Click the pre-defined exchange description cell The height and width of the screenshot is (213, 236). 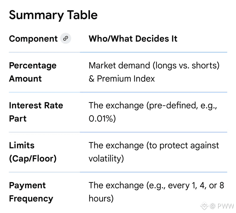(154, 112)
